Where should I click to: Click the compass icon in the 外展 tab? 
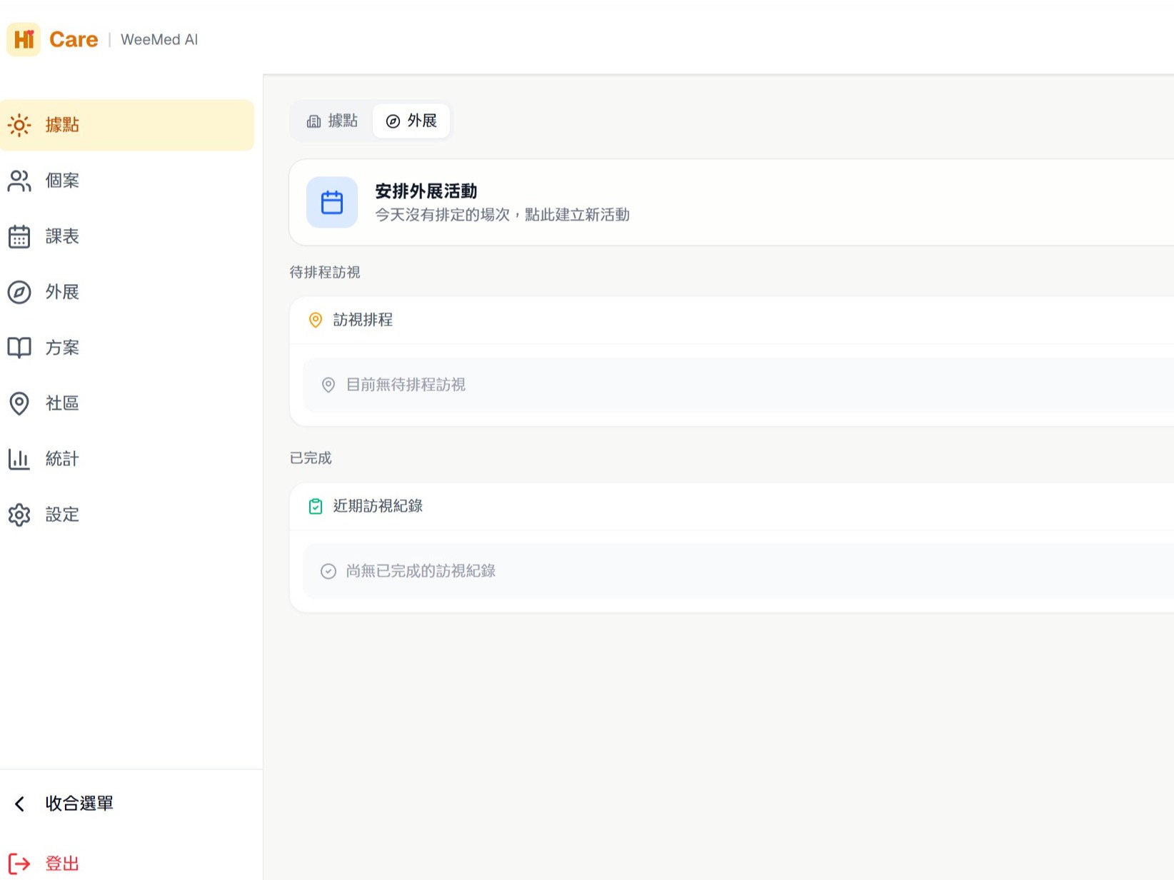[x=393, y=122]
